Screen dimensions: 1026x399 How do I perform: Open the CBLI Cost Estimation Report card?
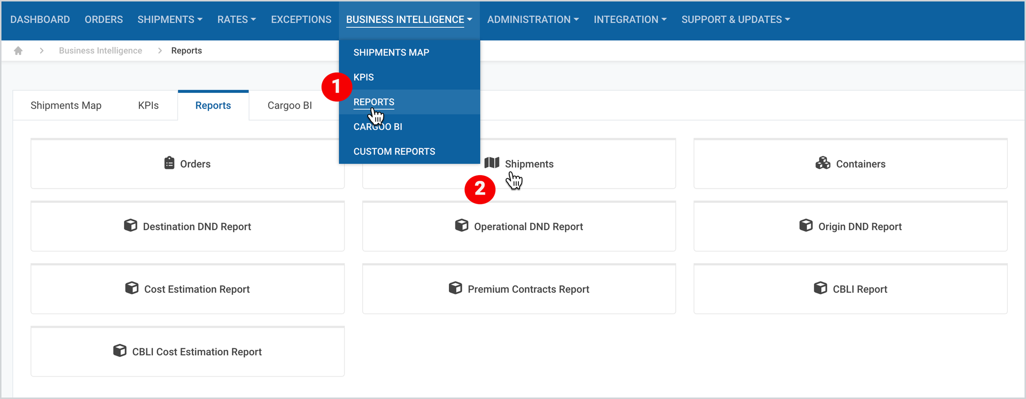(188, 351)
